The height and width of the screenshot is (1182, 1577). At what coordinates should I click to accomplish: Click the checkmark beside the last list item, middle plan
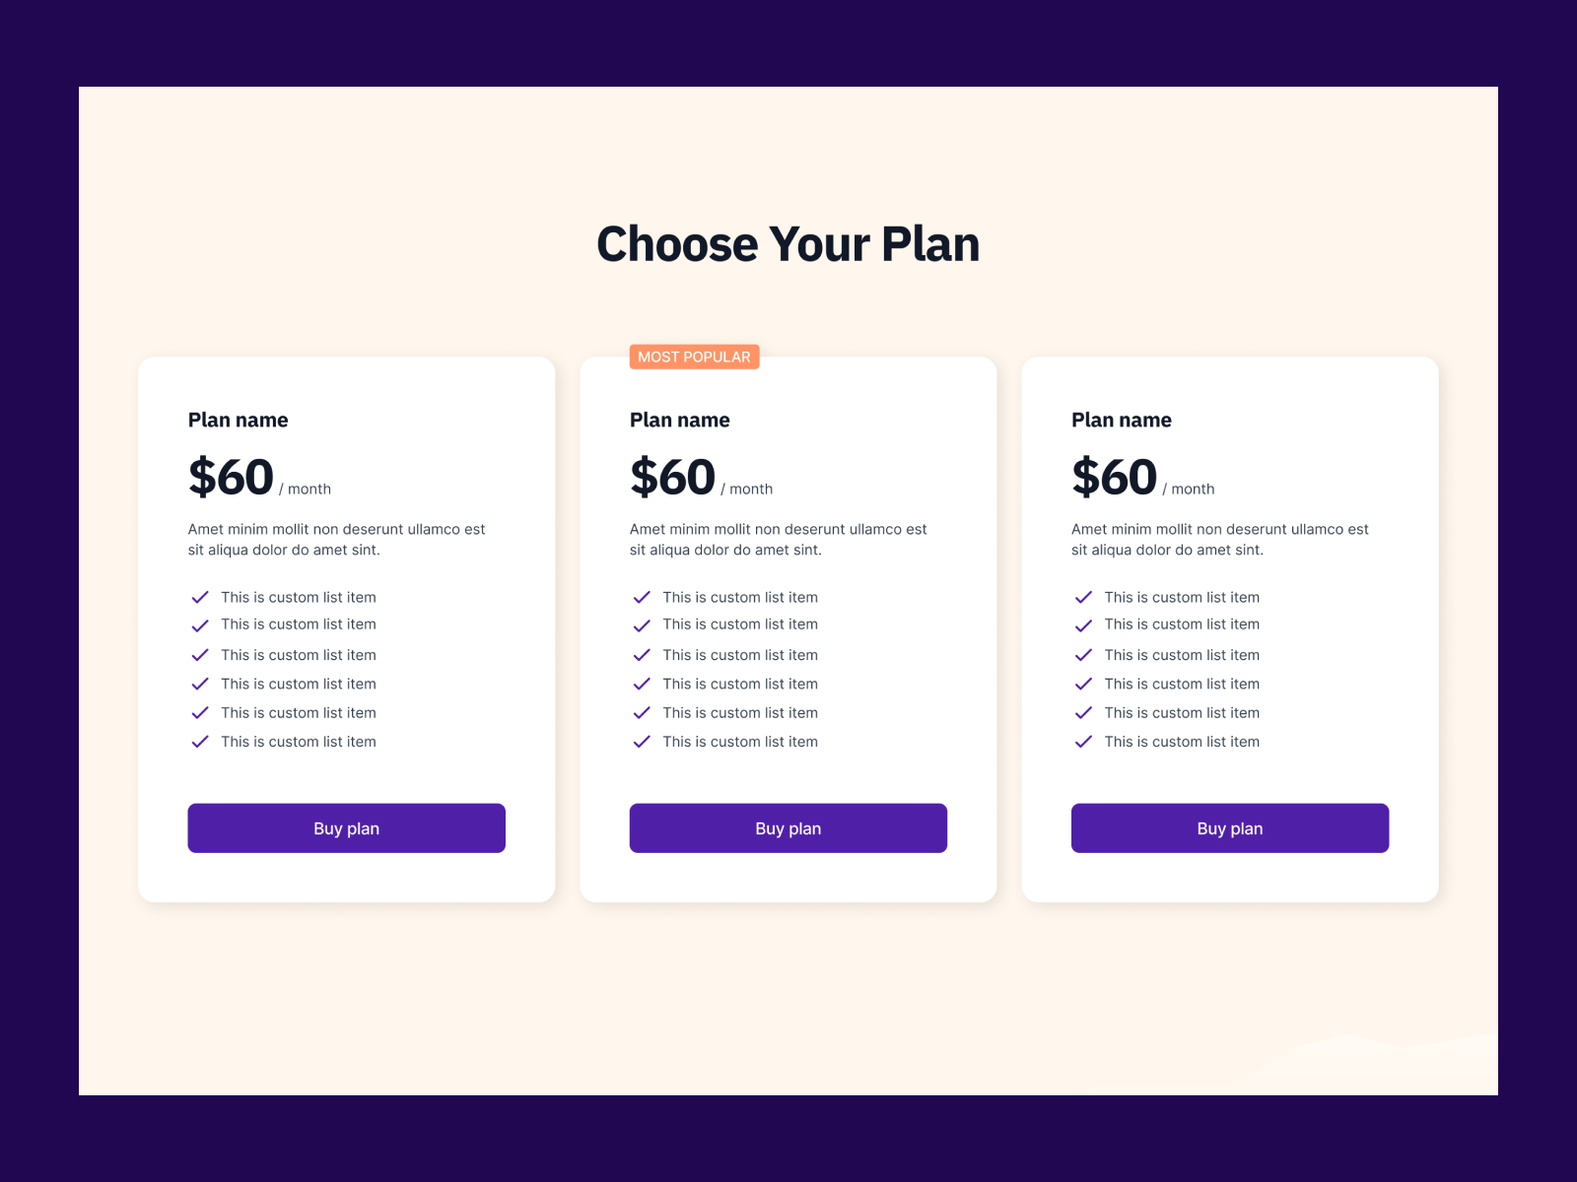(642, 742)
